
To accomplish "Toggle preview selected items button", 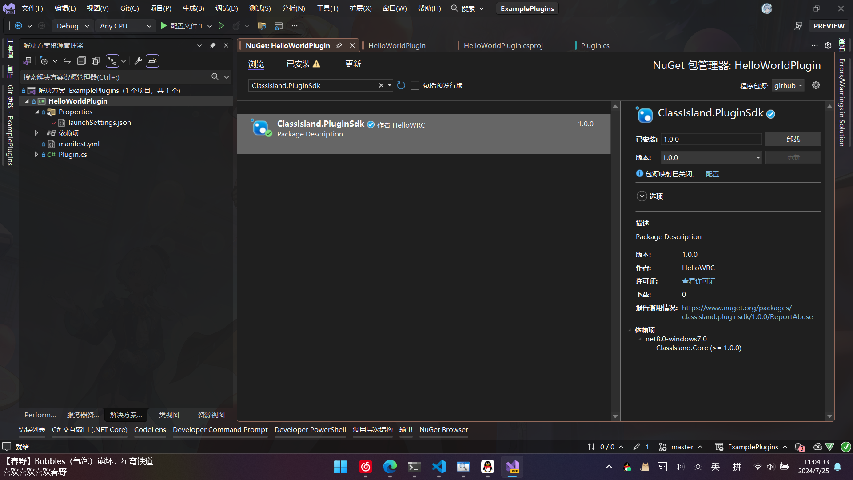I will click(x=152, y=61).
